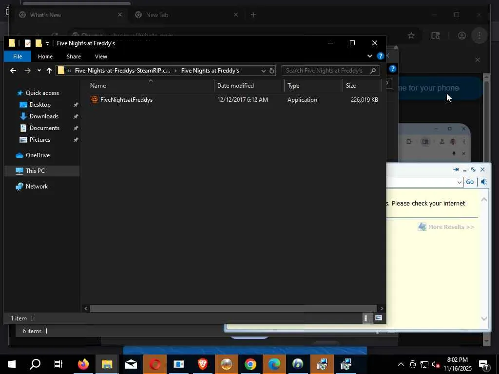Open the File menu tab
This screenshot has width=499, height=374.
coord(18,56)
